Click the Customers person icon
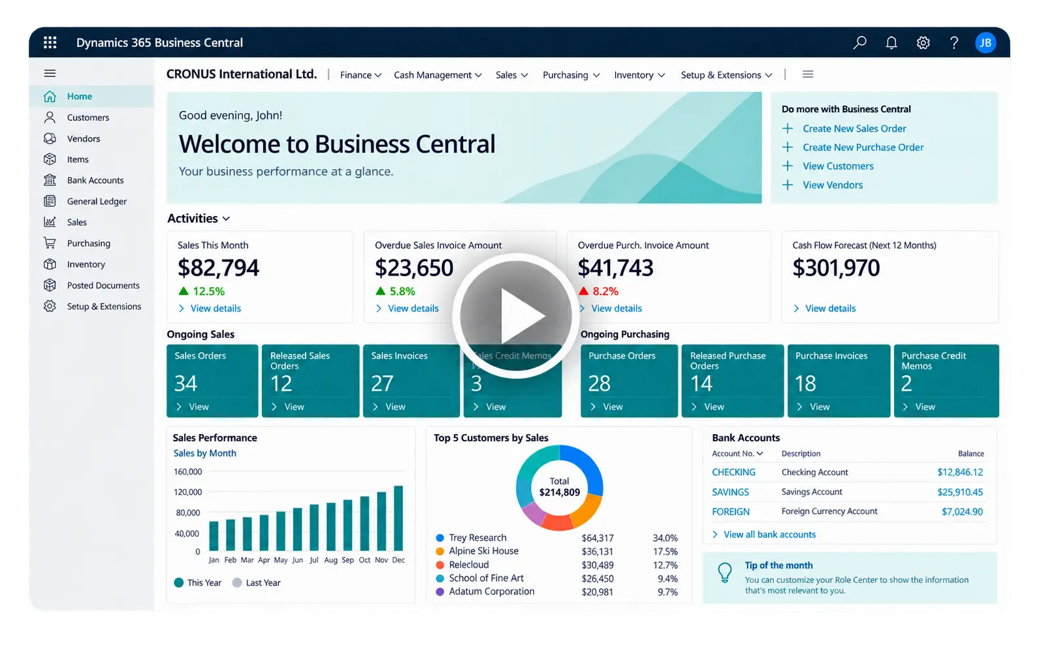Image resolution: width=1039 pixels, height=645 pixels. (x=50, y=118)
